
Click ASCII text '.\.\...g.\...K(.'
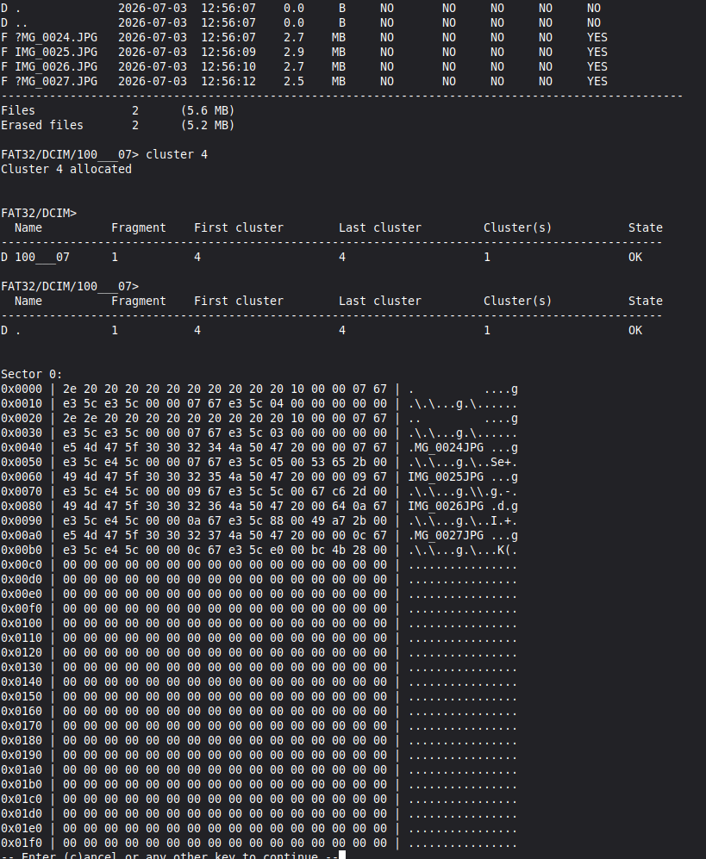click(x=463, y=550)
